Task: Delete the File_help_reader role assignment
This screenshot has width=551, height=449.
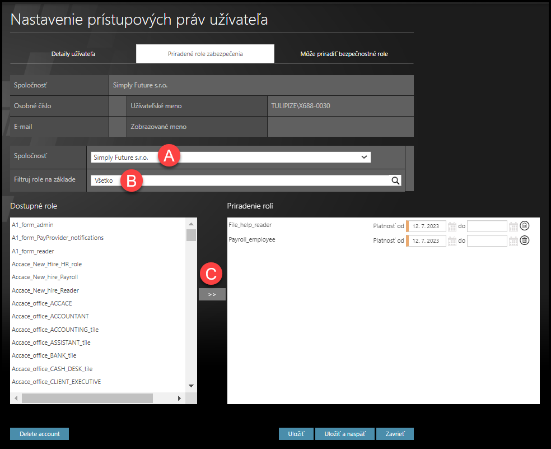Action: 524,226
